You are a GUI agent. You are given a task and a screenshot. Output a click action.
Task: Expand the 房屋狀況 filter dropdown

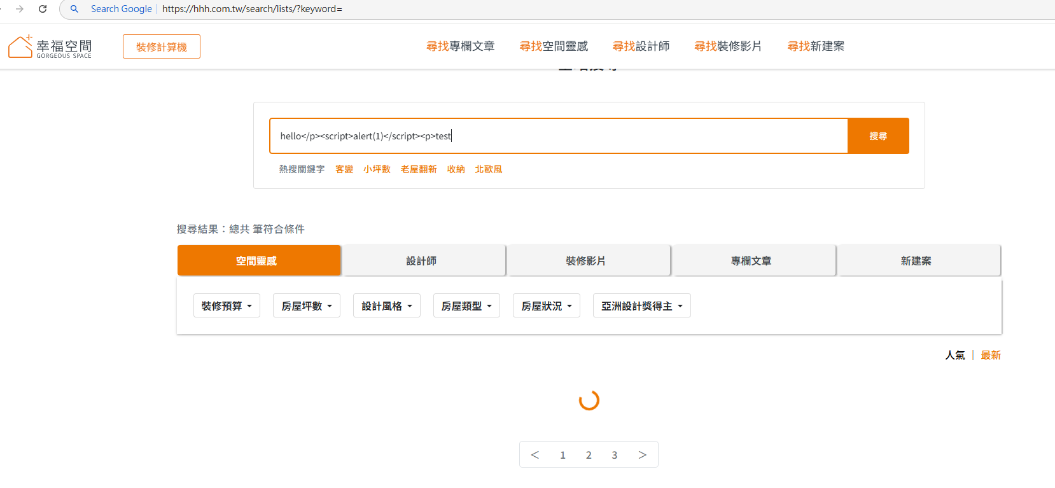point(547,305)
